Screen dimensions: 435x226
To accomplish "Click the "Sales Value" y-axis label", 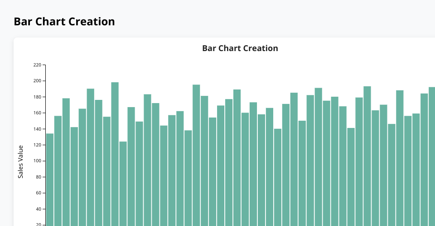I will coord(20,161).
